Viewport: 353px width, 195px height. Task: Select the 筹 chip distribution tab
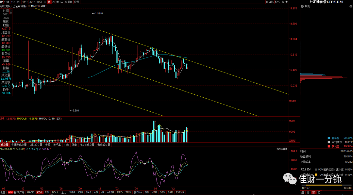[x=313, y=192]
